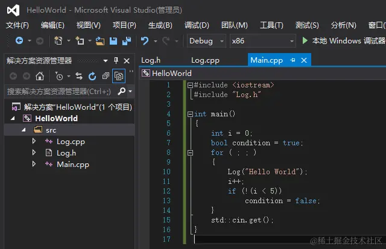386x249 pixels.
Task: Click the Pending Changes Filter clock icon
Action: coord(59,77)
